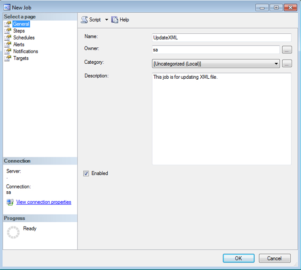Click the New Job window title icon
Viewport: 301px width, 270px height.
[x=7, y=7]
